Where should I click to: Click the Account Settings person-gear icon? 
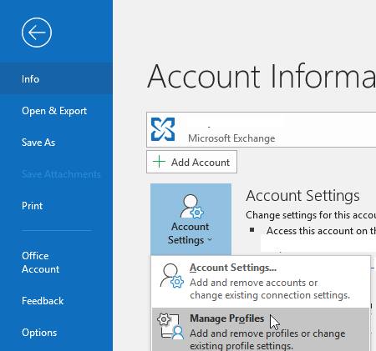191,206
